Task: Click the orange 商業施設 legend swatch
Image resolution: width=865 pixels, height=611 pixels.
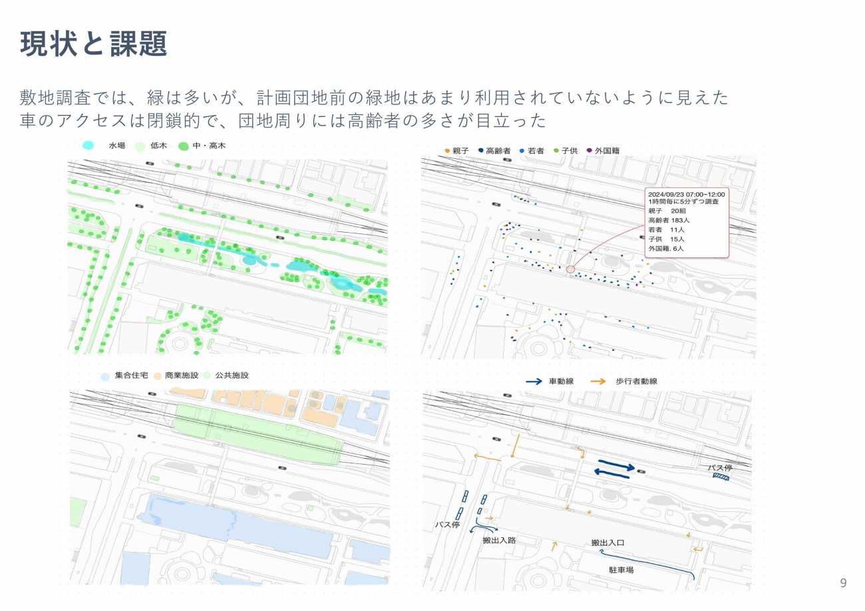Action: click(157, 376)
